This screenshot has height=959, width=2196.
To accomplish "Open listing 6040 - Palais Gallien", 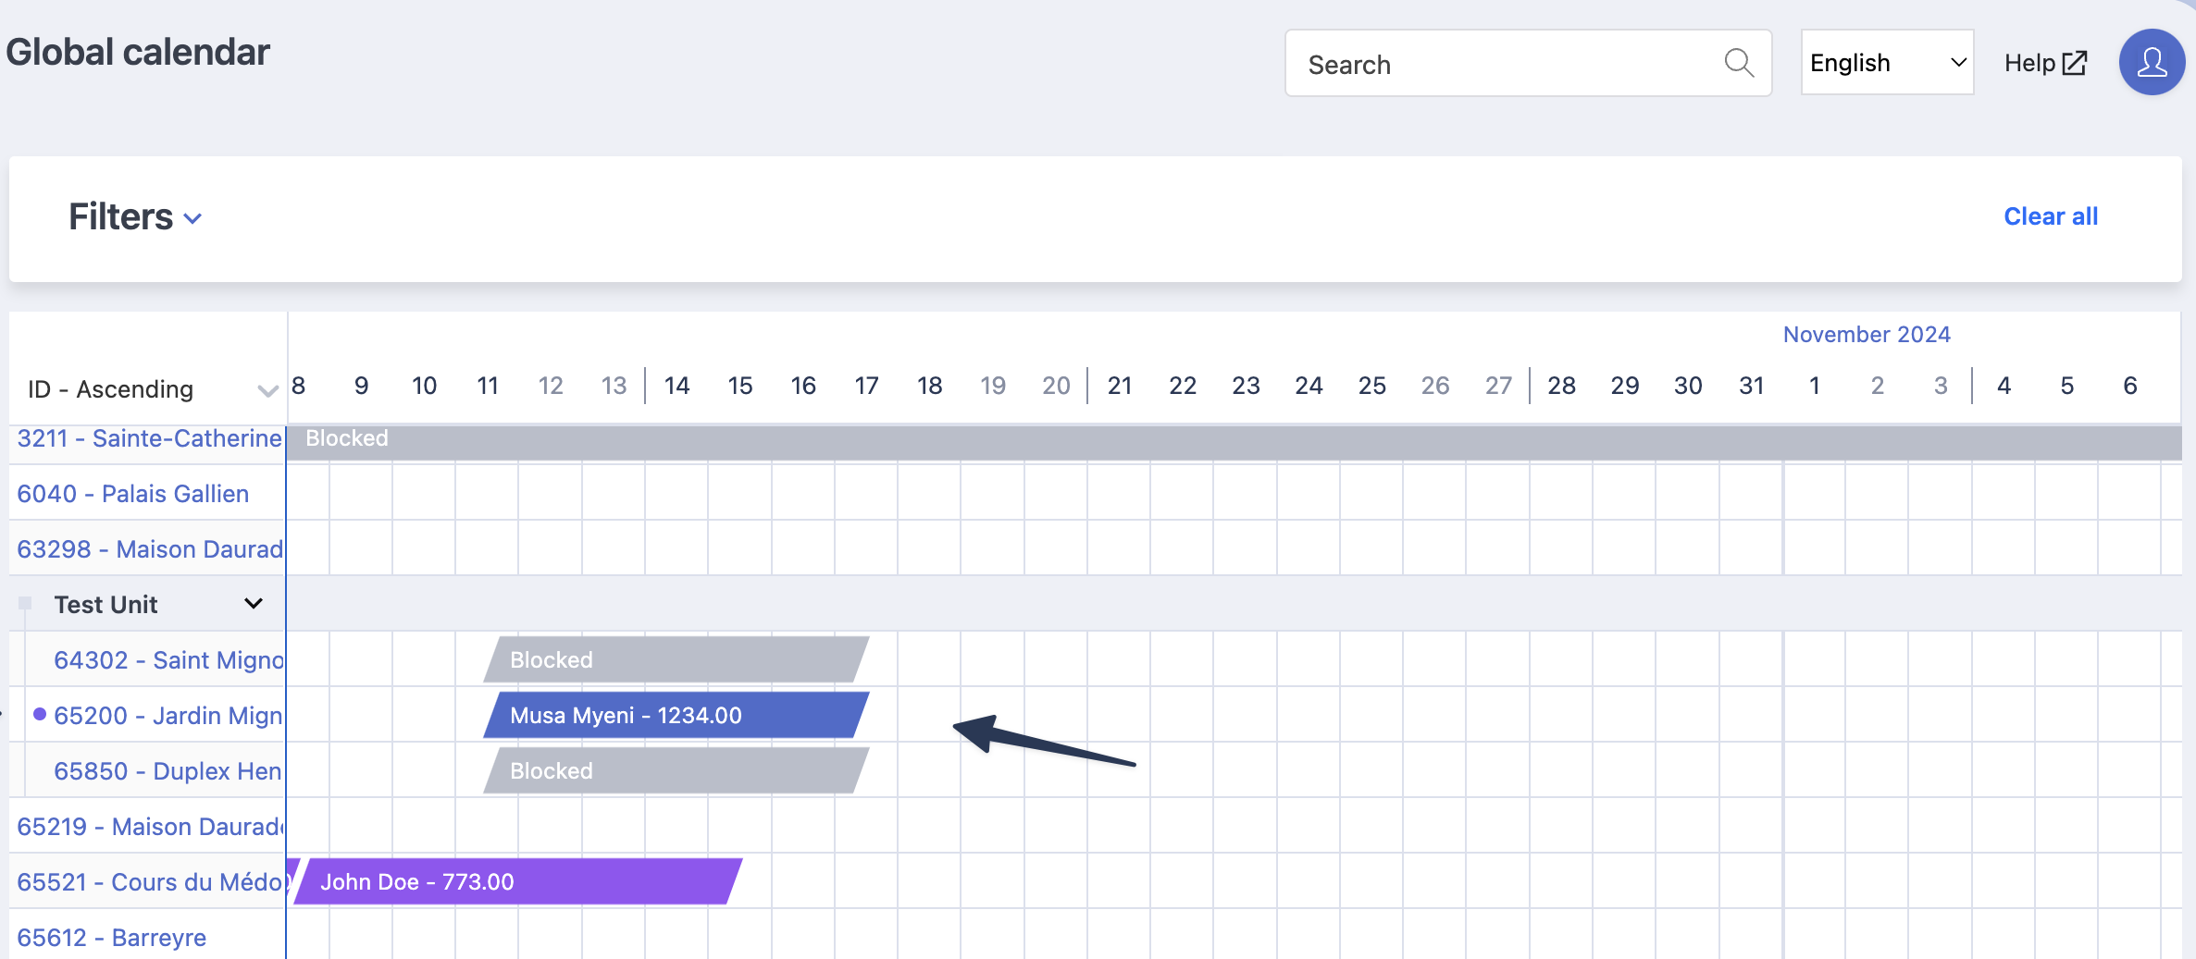I will tap(132, 494).
